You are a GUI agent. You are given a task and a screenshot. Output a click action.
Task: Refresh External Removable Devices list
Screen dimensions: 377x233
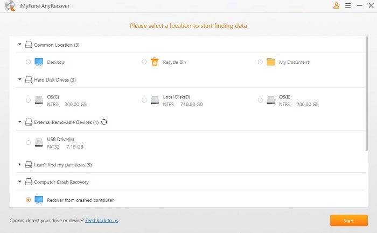pos(104,122)
